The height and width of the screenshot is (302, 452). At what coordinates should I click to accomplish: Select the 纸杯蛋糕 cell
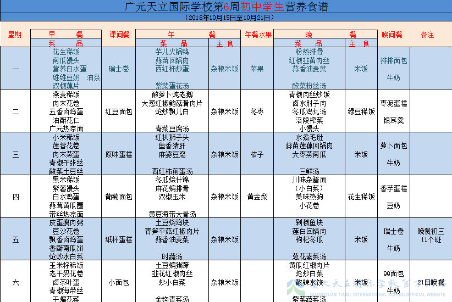[119, 239]
